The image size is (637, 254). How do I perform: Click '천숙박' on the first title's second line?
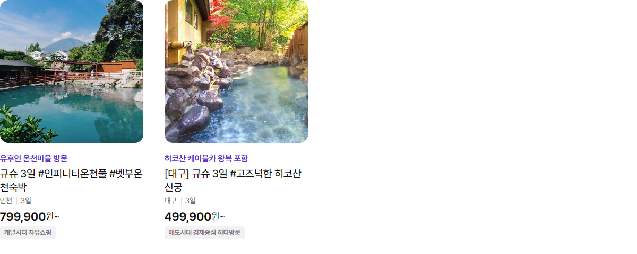coord(13,187)
